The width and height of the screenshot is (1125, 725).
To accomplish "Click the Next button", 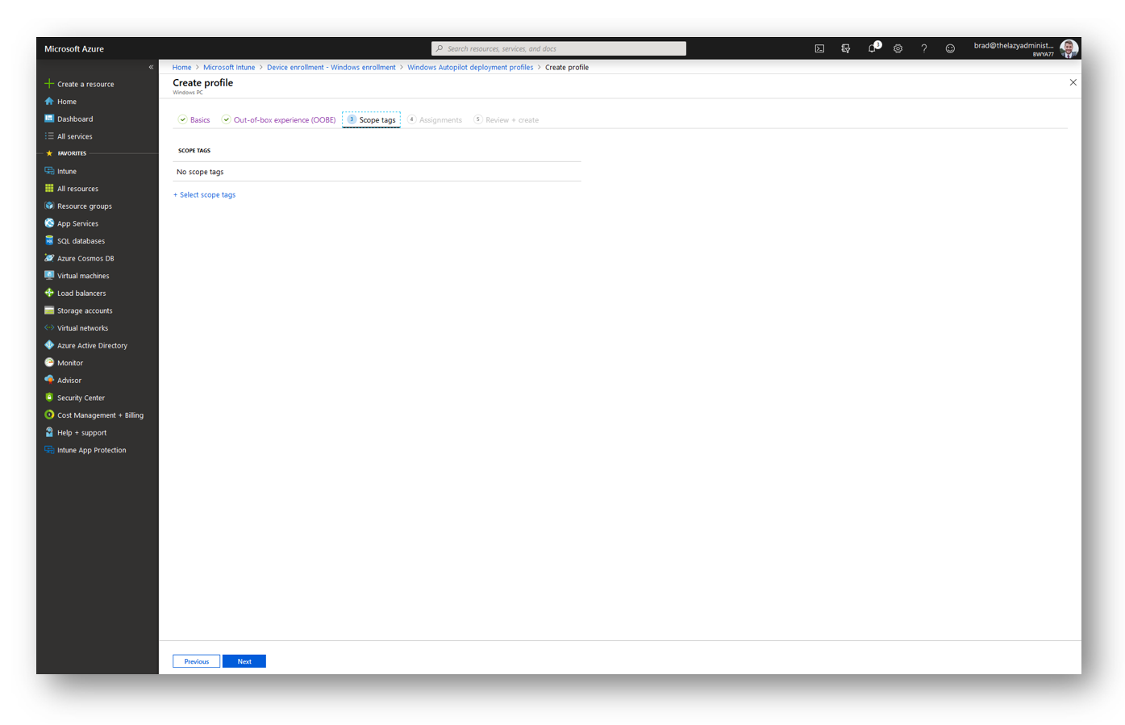I will pyautogui.click(x=244, y=661).
